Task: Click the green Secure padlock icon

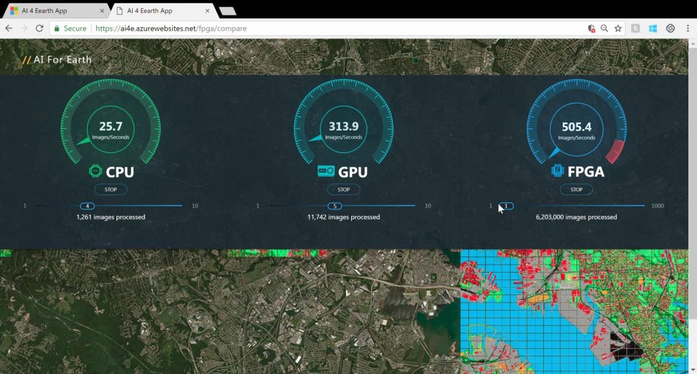Action: pos(56,29)
